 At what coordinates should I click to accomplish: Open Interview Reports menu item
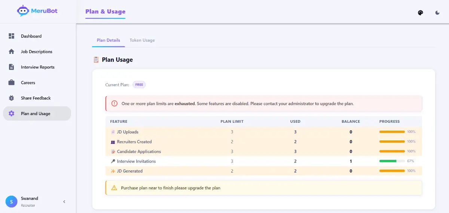37,67
